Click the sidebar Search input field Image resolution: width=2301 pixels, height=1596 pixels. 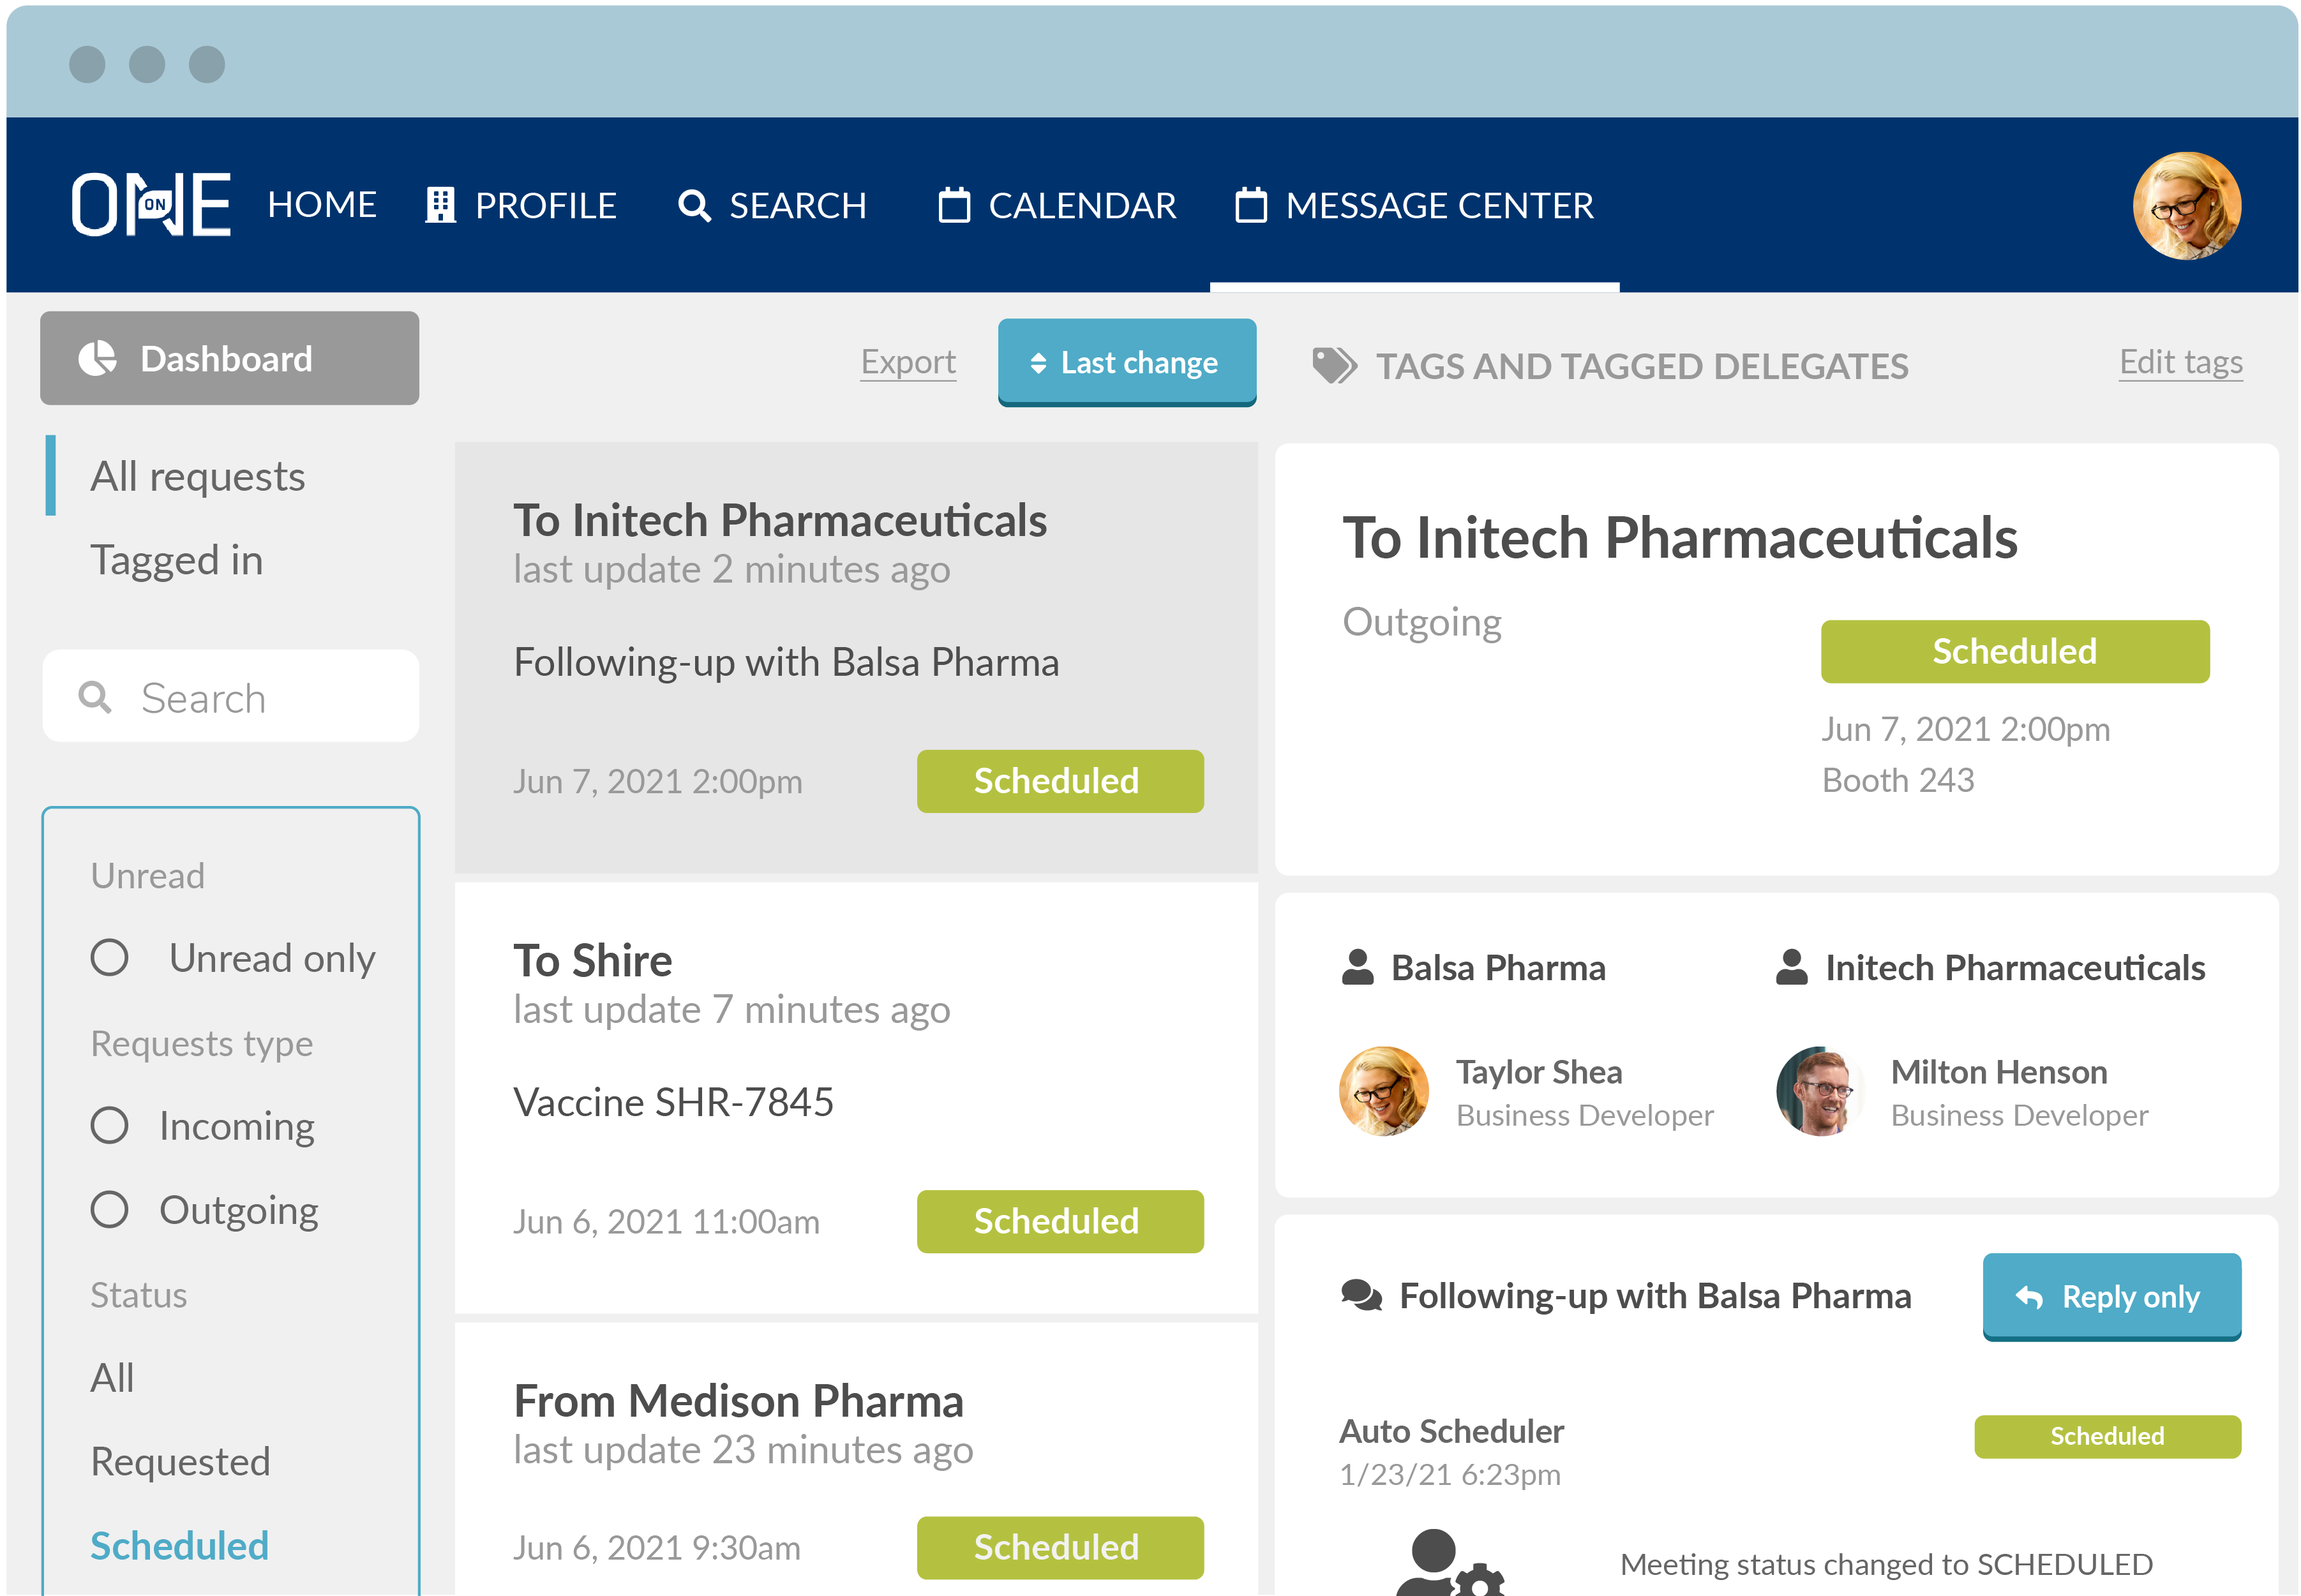[x=250, y=697]
